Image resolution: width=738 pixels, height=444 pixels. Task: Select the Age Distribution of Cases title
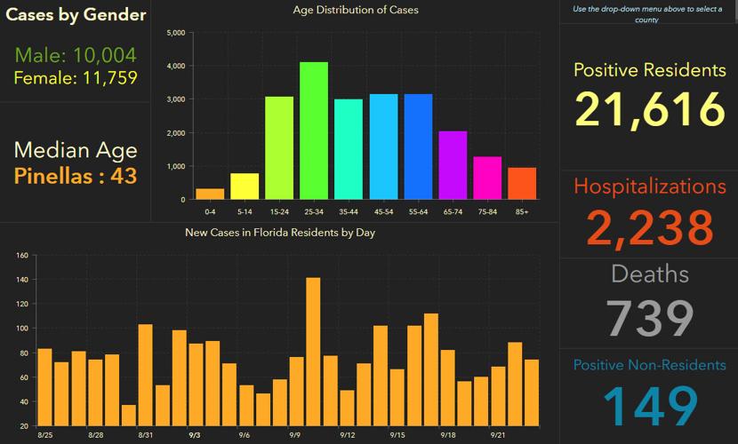click(x=356, y=11)
